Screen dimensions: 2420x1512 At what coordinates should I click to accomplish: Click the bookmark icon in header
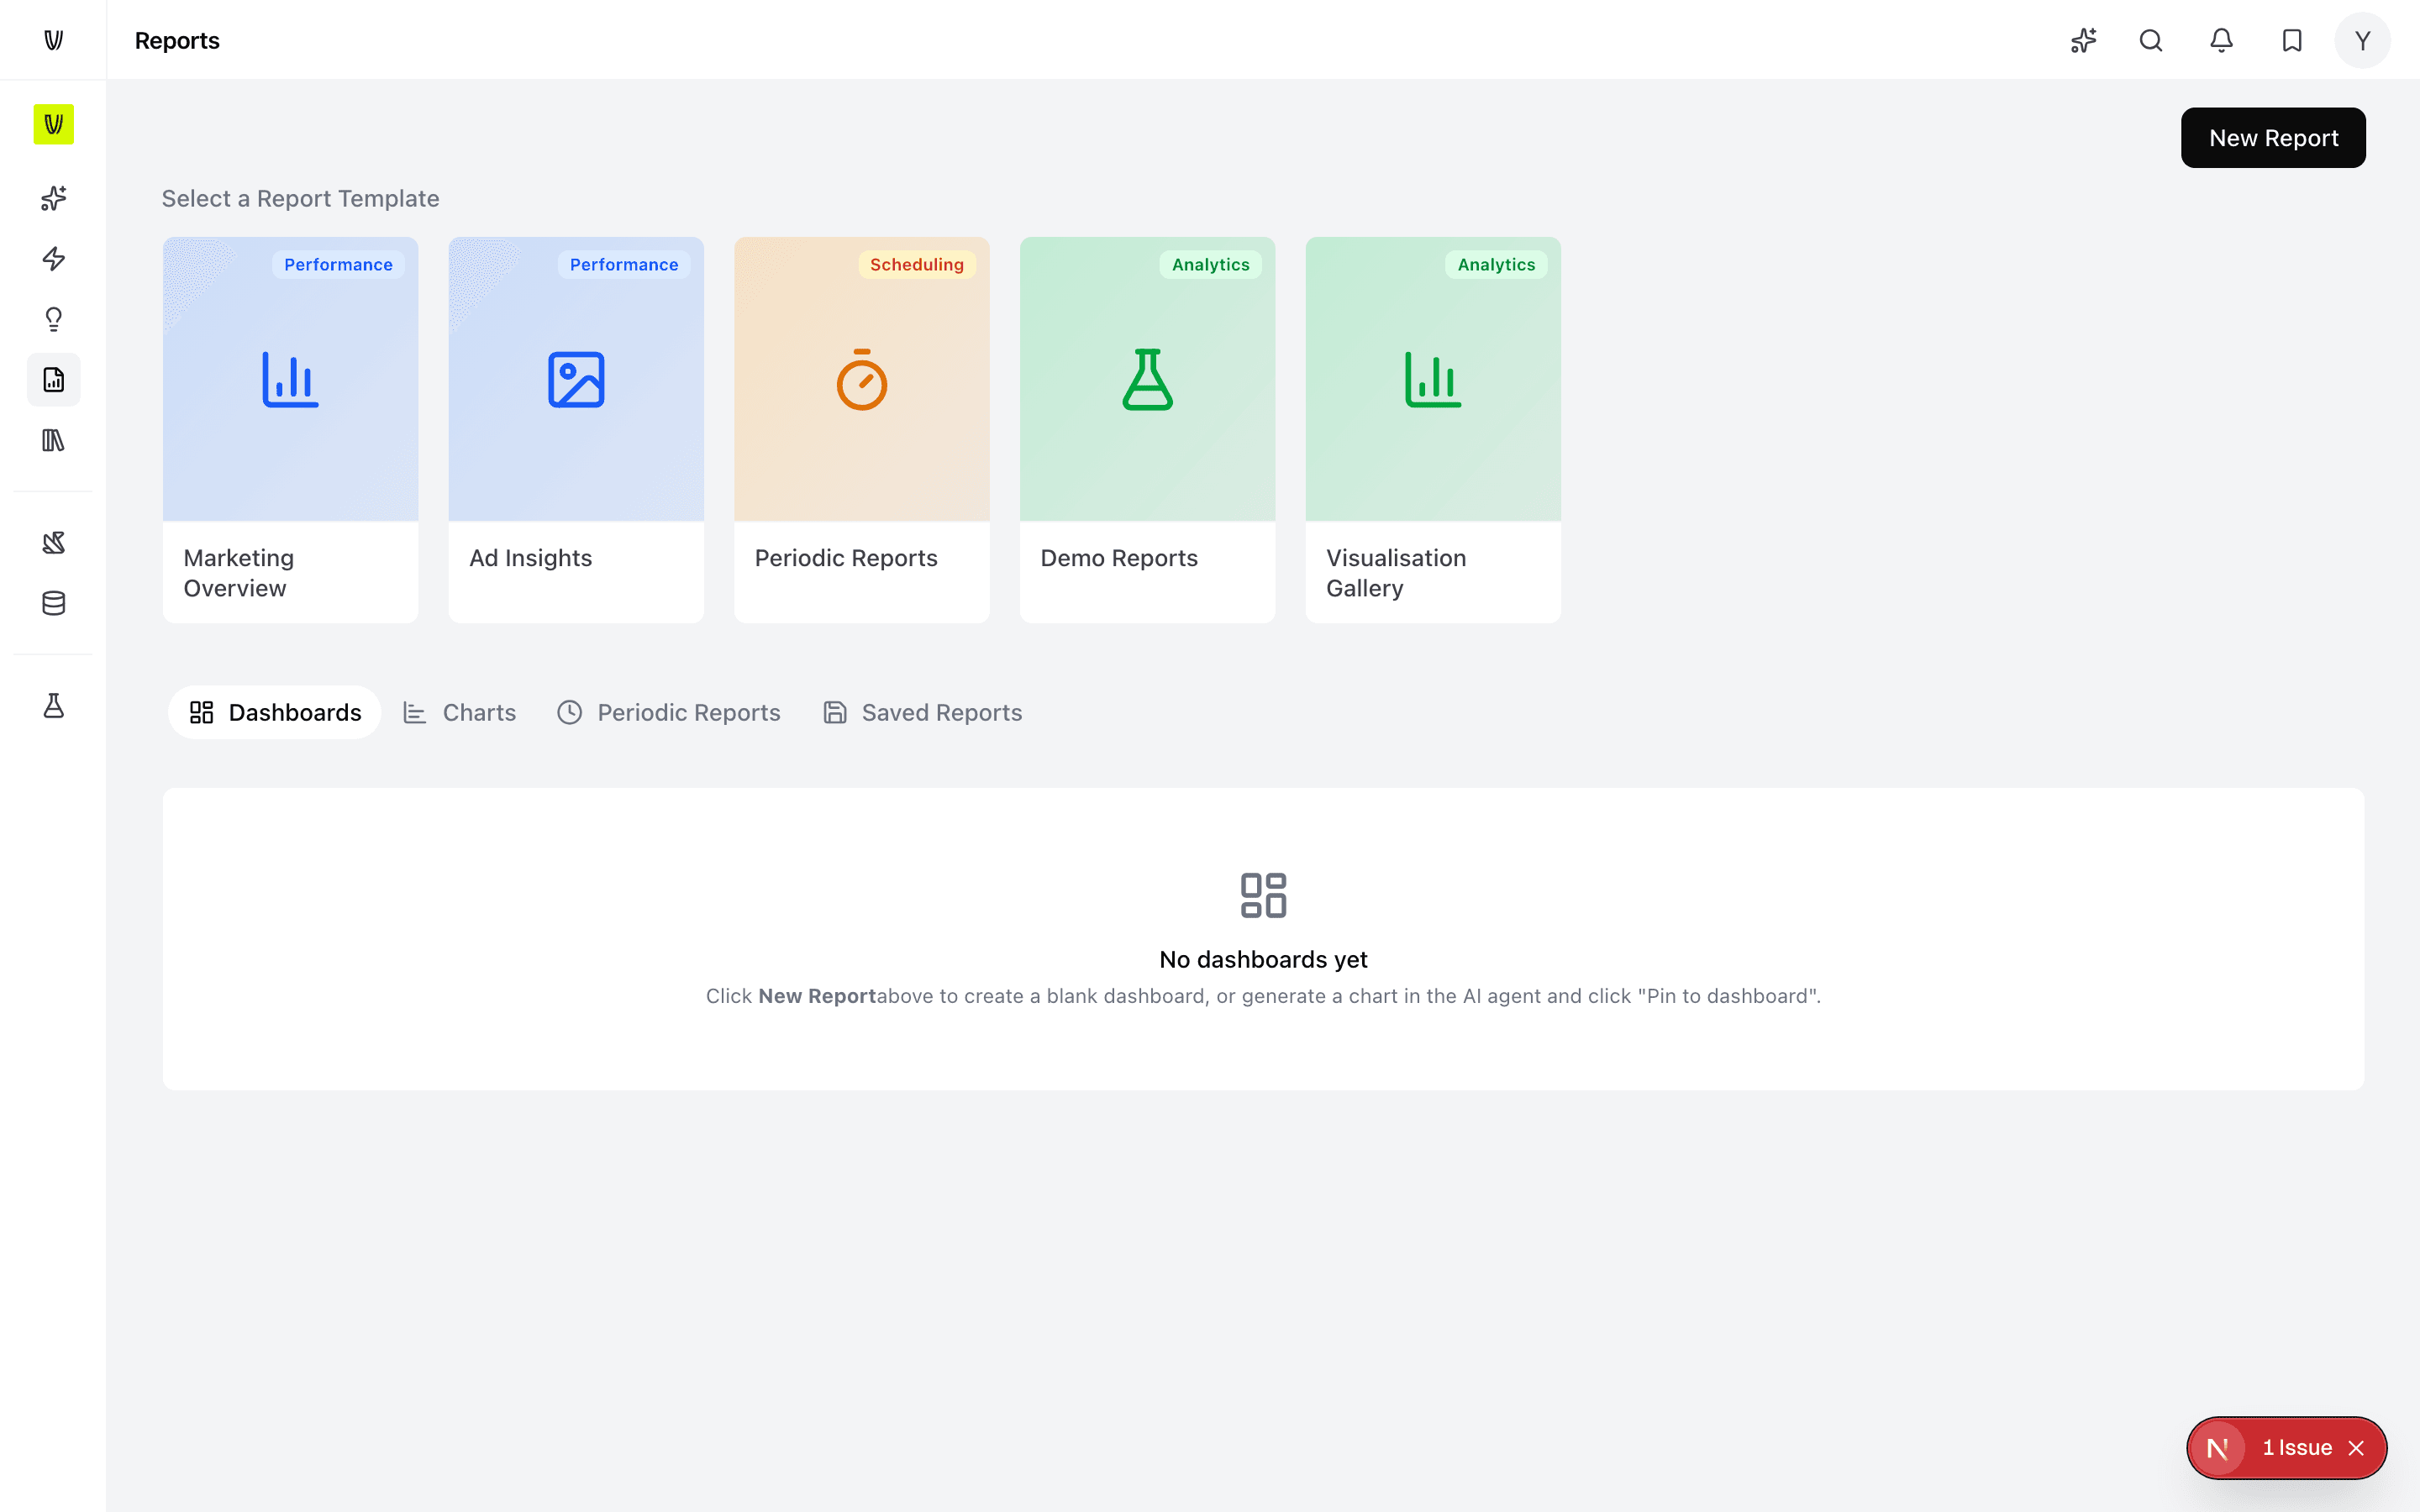pyautogui.click(x=2292, y=40)
